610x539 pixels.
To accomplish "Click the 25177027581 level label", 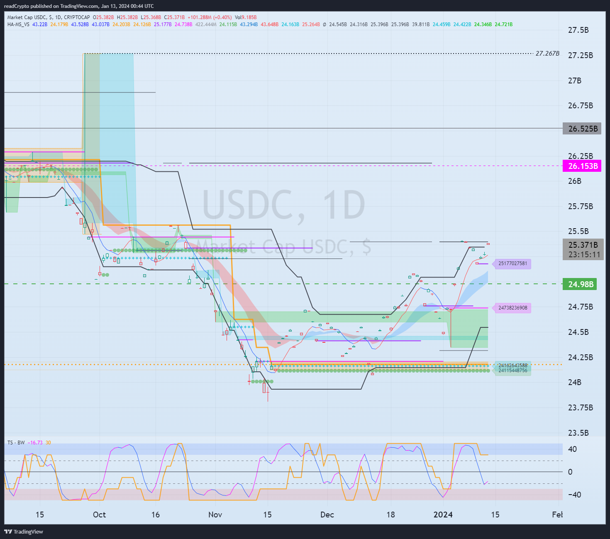I will (512, 263).
